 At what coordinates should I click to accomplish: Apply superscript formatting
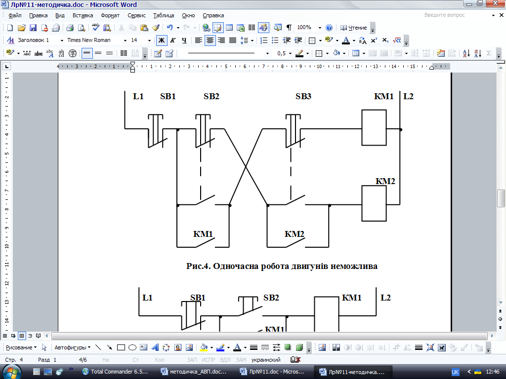374,40
